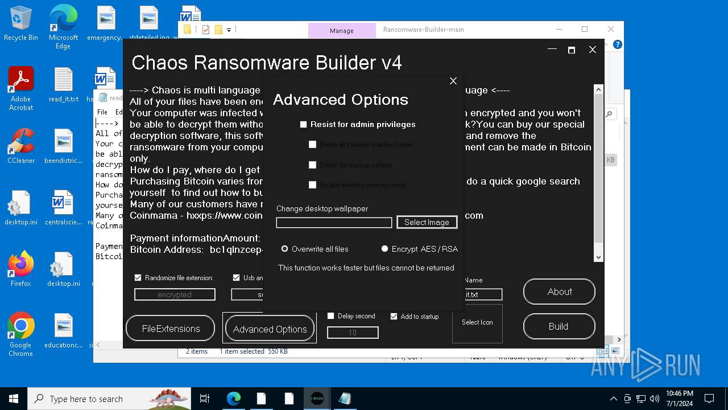728x410 pixels.
Task: Open the Notepad taskbar icon
Action: pyautogui.click(x=345, y=399)
